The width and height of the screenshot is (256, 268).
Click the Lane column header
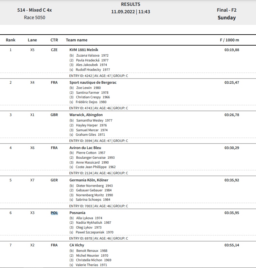32,40
